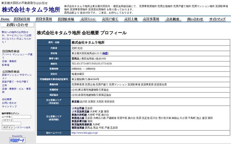Viewport: 231px width, 144px height.
Task: Open the 地図 map link in address row
Action: 105,53
